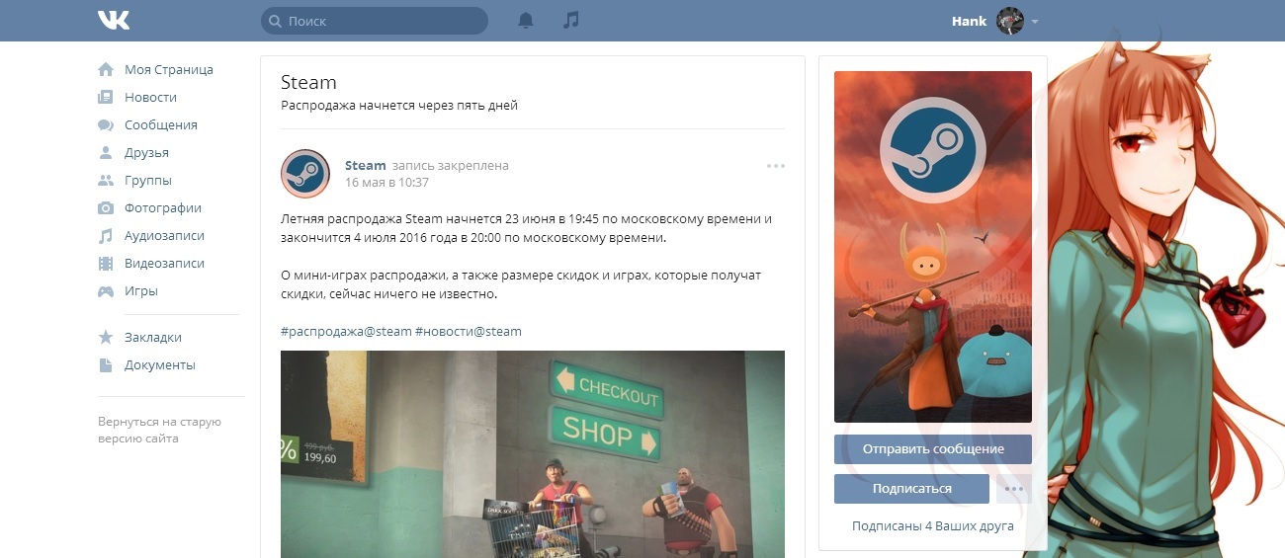The height and width of the screenshot is (558, 1285).
Task: Click the status Распродажа начнется через пять дней
Action: tap(399, 106)
